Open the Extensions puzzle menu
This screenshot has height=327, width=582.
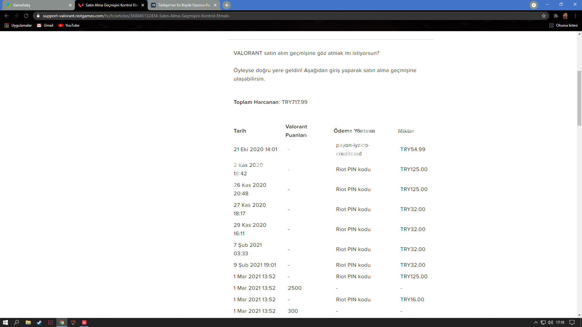(x=556, y=16)
